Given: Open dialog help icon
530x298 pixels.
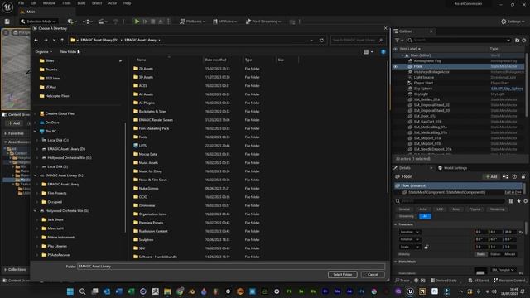Looking at the screenshot, I should (383, 52).
